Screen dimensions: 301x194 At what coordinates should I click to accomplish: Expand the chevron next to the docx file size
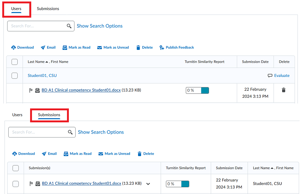(x=148, y=184)
